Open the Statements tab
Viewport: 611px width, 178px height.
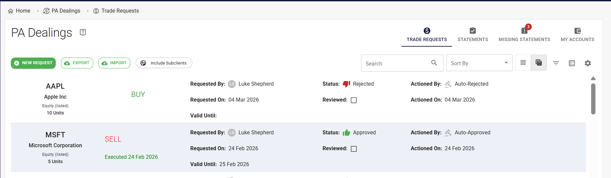click(x=473, y=35)
